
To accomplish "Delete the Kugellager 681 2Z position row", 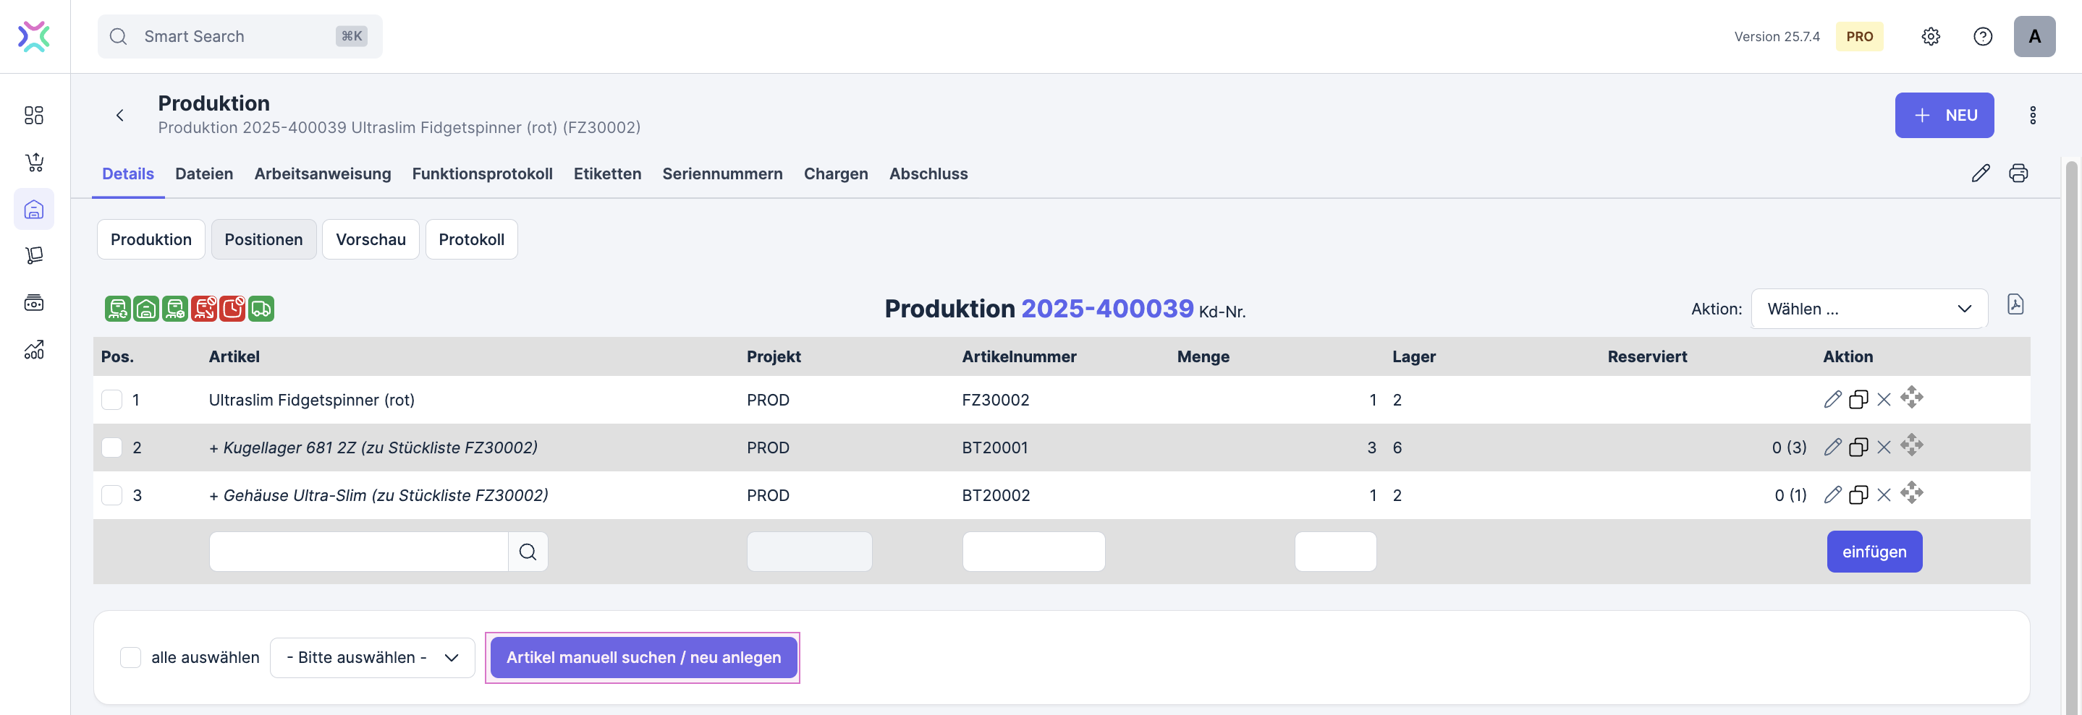I will point(1884,447).
